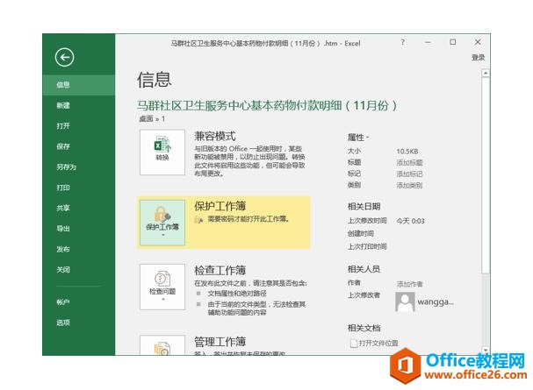Open the 打印 sidebar option
The height and width of the screenshot is (390, 533).
click(x=63, y=188)
